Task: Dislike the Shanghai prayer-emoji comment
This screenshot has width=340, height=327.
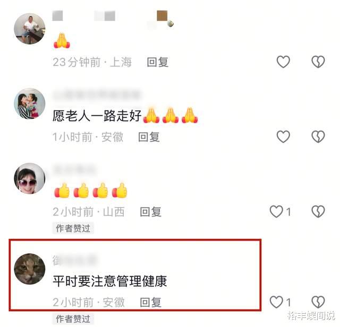Action: coord(318,62)
